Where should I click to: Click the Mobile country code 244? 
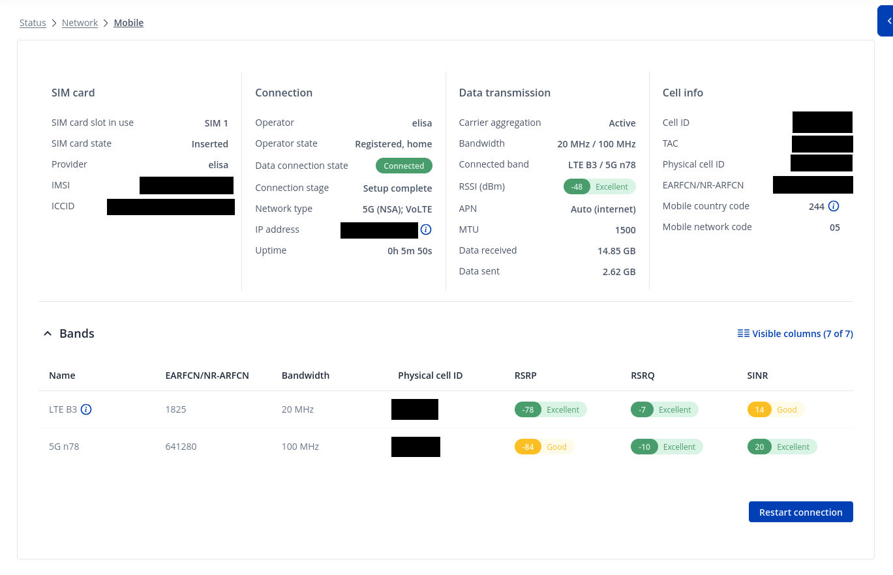click(x=817, y=206)
